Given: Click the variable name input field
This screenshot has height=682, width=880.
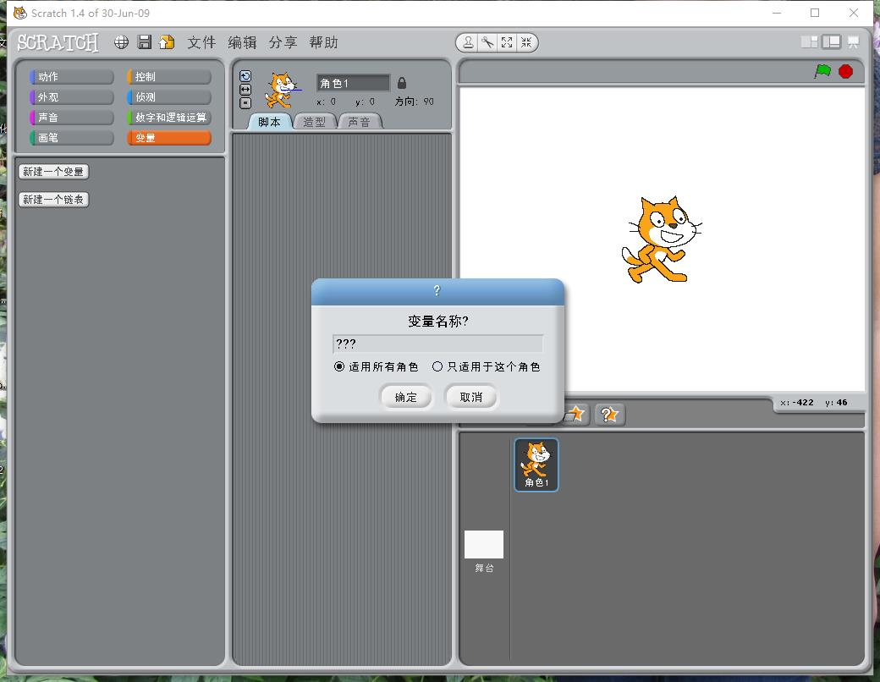Looking at the screenshot, I should pyautogui.click(x=437, y=344).
